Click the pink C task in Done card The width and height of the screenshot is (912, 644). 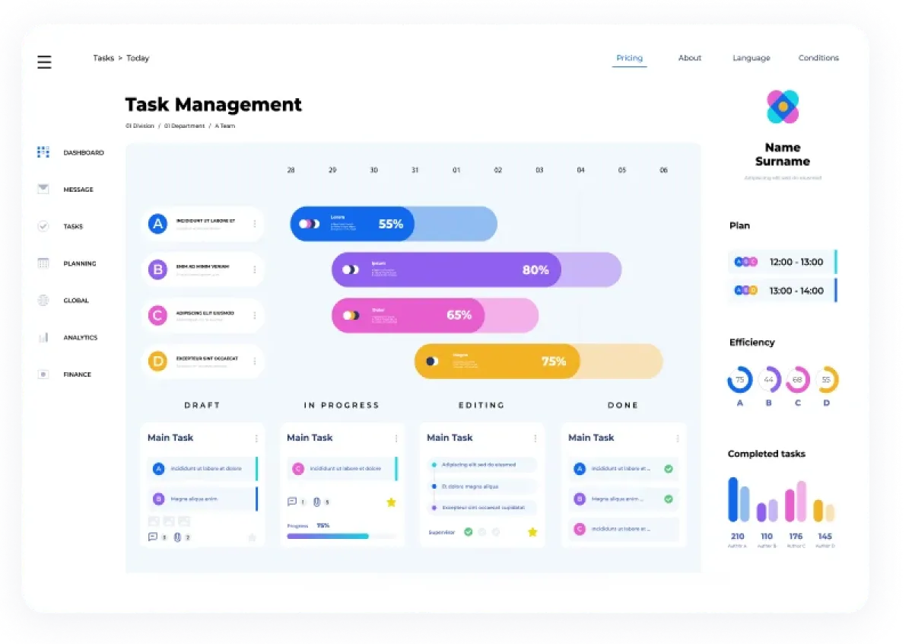click(623, 529)
